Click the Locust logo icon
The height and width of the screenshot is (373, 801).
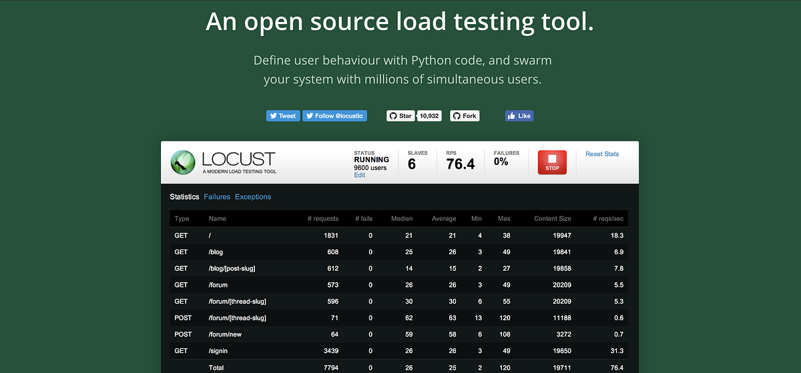(183, 162)
